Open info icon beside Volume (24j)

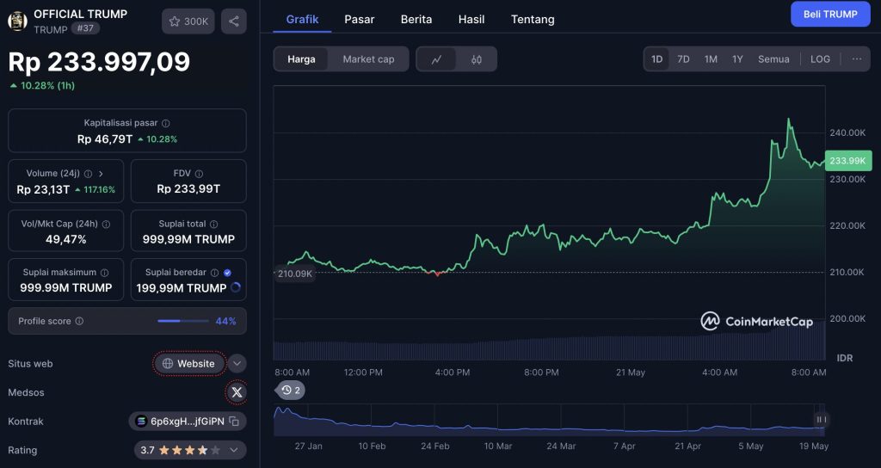click(88, 174)
